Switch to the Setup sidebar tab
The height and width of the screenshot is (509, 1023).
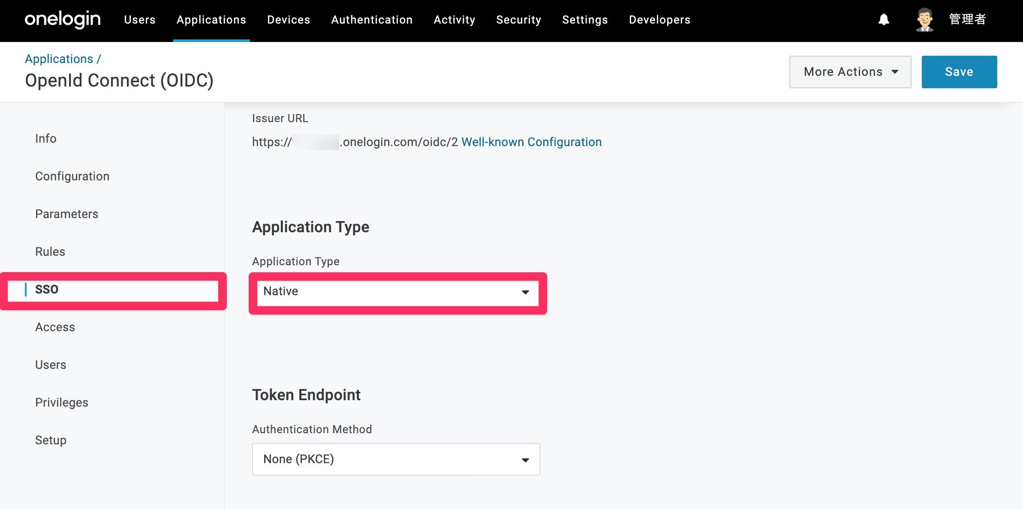[x=51, y=440]
